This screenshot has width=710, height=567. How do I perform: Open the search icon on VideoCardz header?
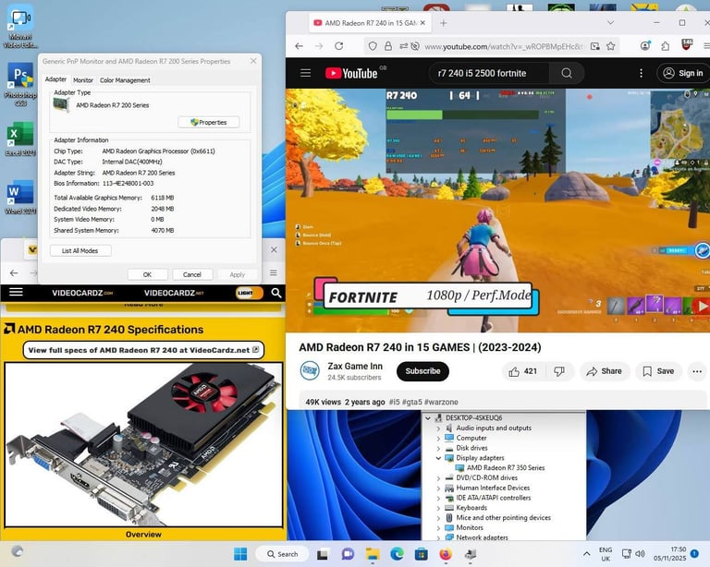276,293
